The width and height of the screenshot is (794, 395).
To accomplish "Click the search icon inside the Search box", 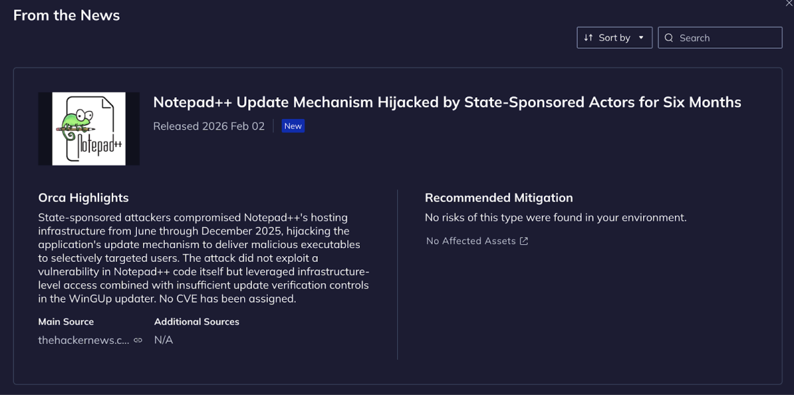I will point(669,37).
